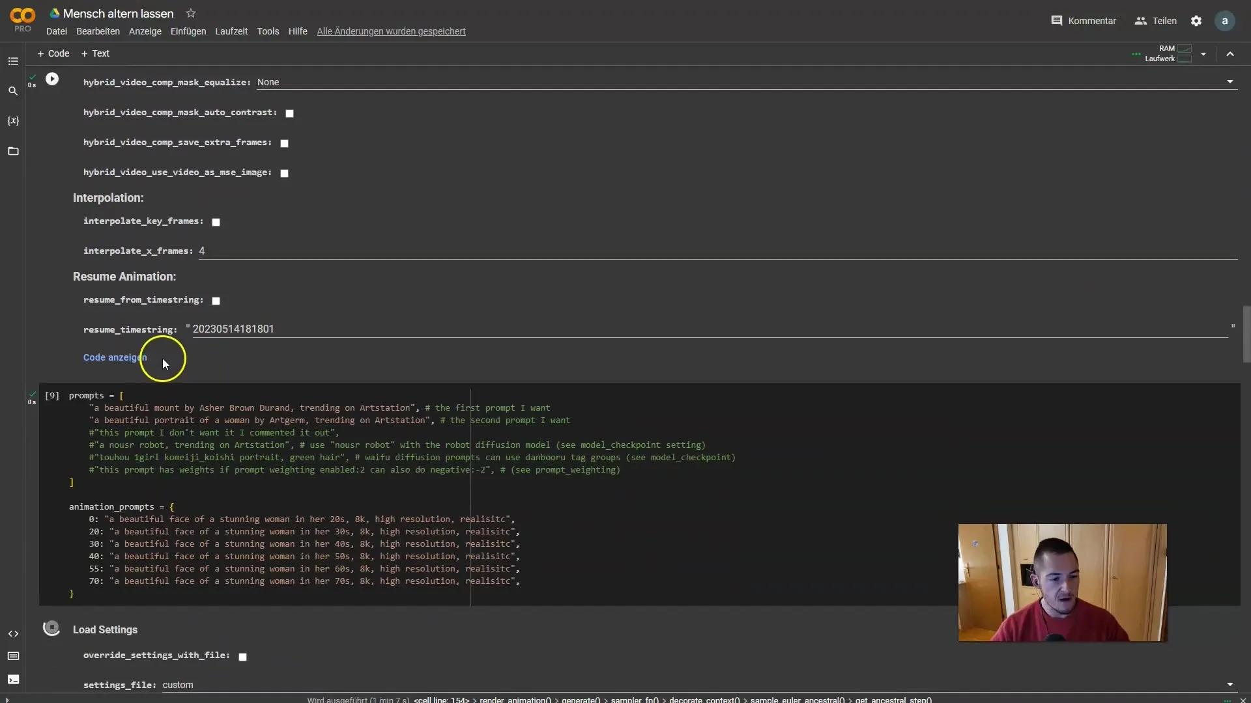
Task: Open the terminal icon
Action: click(x=13, y=680)
